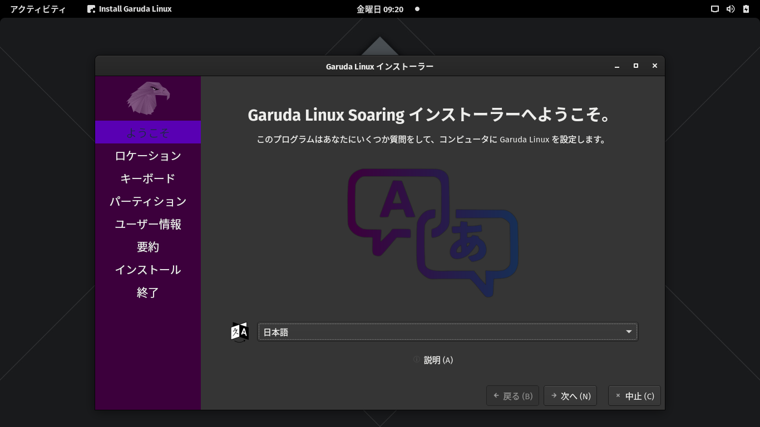Open the clock showing 金曜日 09:20
Image resolution: width=760 pixels, height=427 pixels.
(380, 9)
